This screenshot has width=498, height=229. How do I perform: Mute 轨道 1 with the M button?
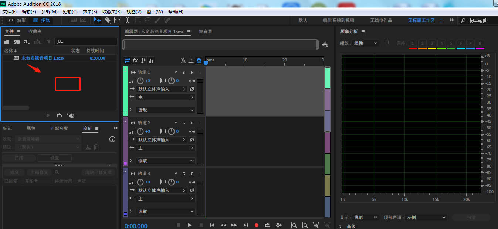pyautogui.click(x=176, y=72)
